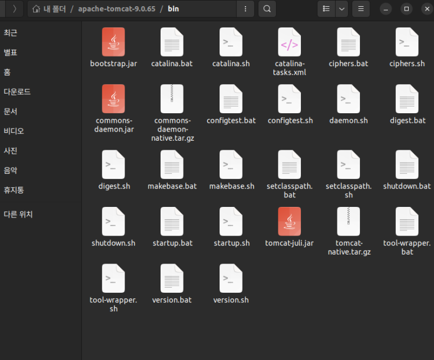Viewport: 434px width, 360px height.
Task: Close the file manager window
Action: coord(427,9)
